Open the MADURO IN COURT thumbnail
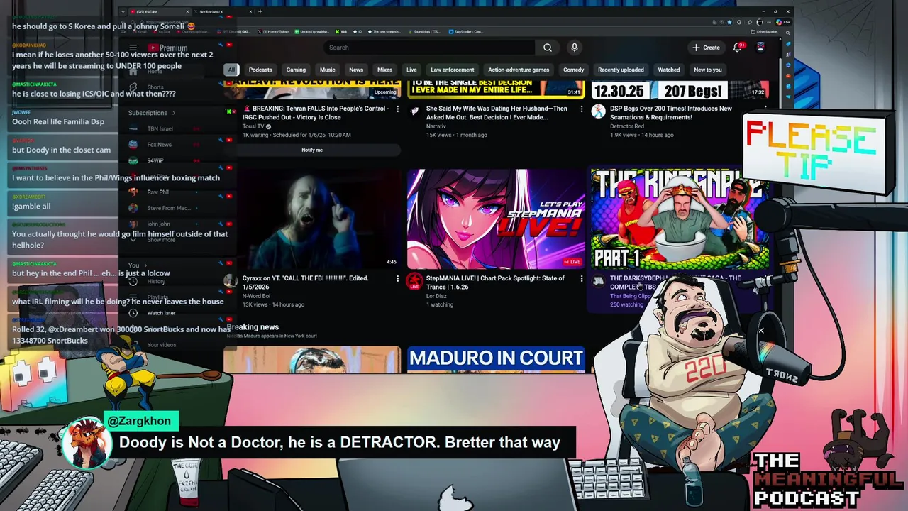The height and width of the screenshot is (511, 908). [x=496, y=359]
